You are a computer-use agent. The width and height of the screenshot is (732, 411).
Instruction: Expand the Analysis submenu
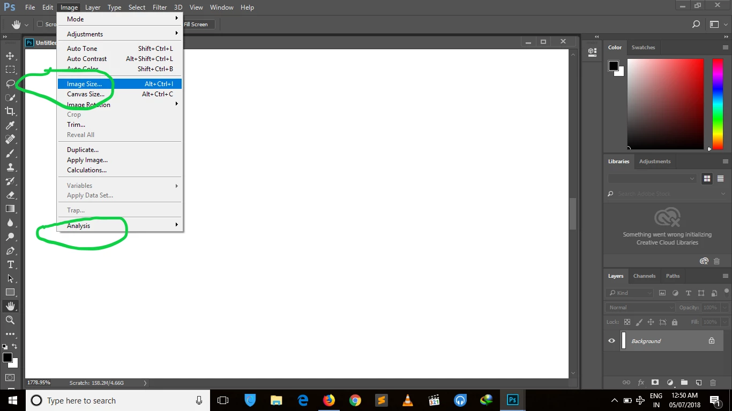(119, 225)
